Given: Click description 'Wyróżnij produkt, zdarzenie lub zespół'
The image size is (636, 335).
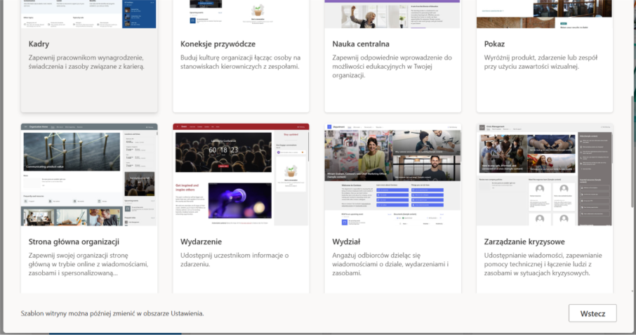Looking at the screenshot, I should click(541, 62).
